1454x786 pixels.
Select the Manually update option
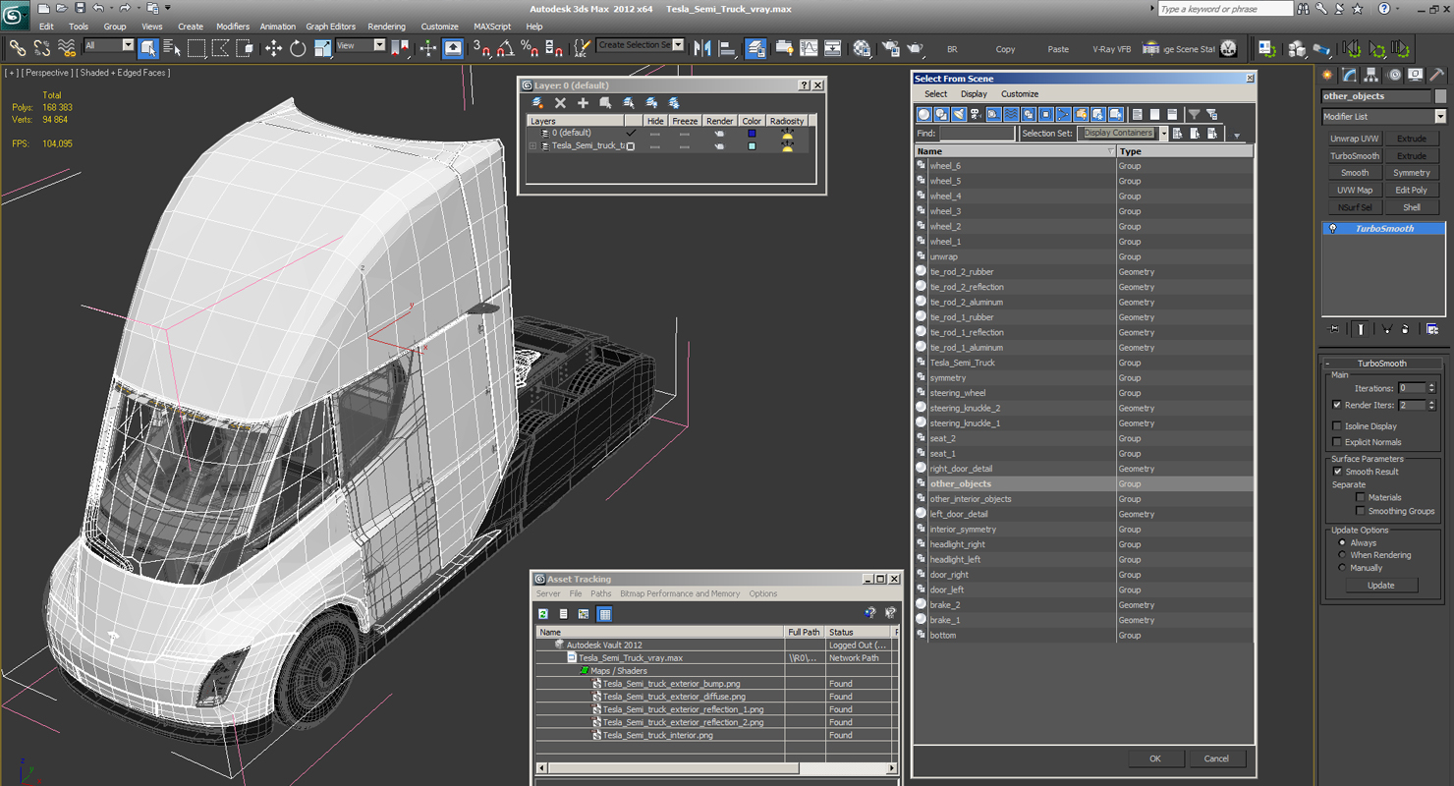tap(1342, 568)
